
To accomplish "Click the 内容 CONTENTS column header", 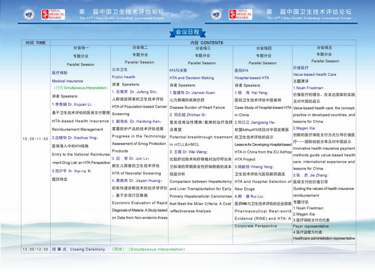I will point(207,43).
